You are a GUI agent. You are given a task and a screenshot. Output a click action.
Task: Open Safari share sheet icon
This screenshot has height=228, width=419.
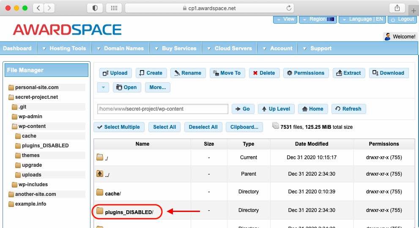(x=397, y=8)
